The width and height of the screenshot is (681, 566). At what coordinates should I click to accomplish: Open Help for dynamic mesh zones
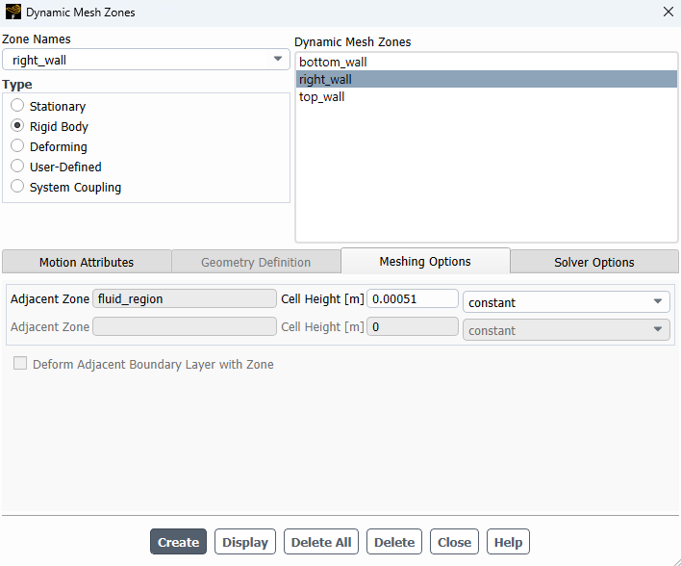(508, 542)
